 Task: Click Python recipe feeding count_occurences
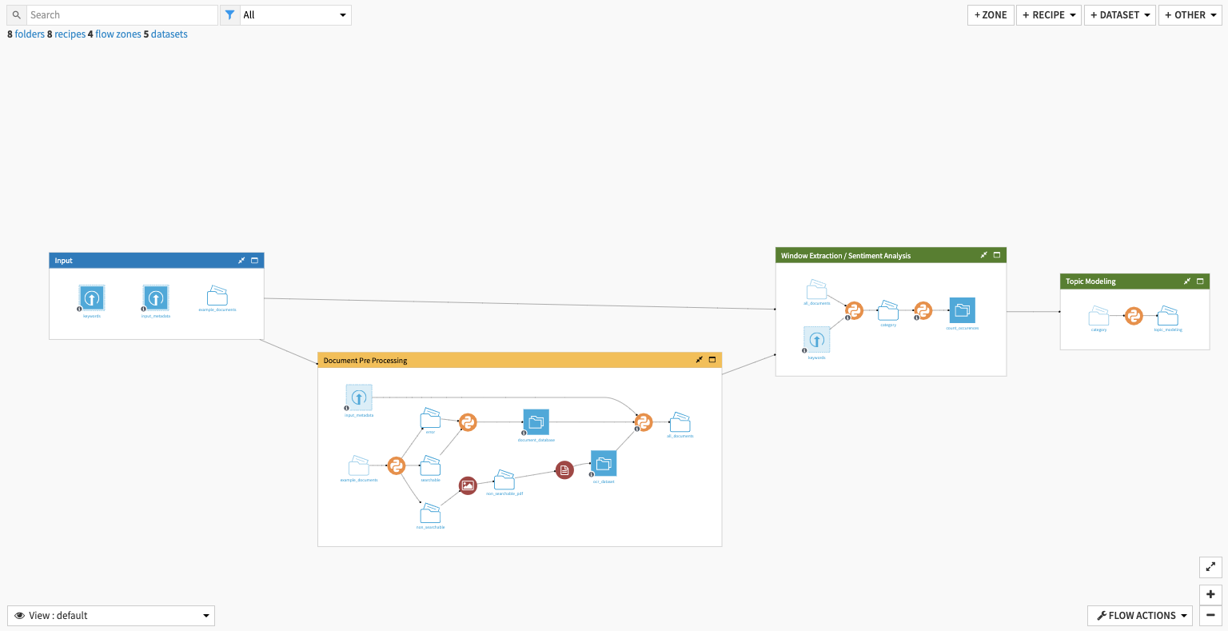pos(923,310)
